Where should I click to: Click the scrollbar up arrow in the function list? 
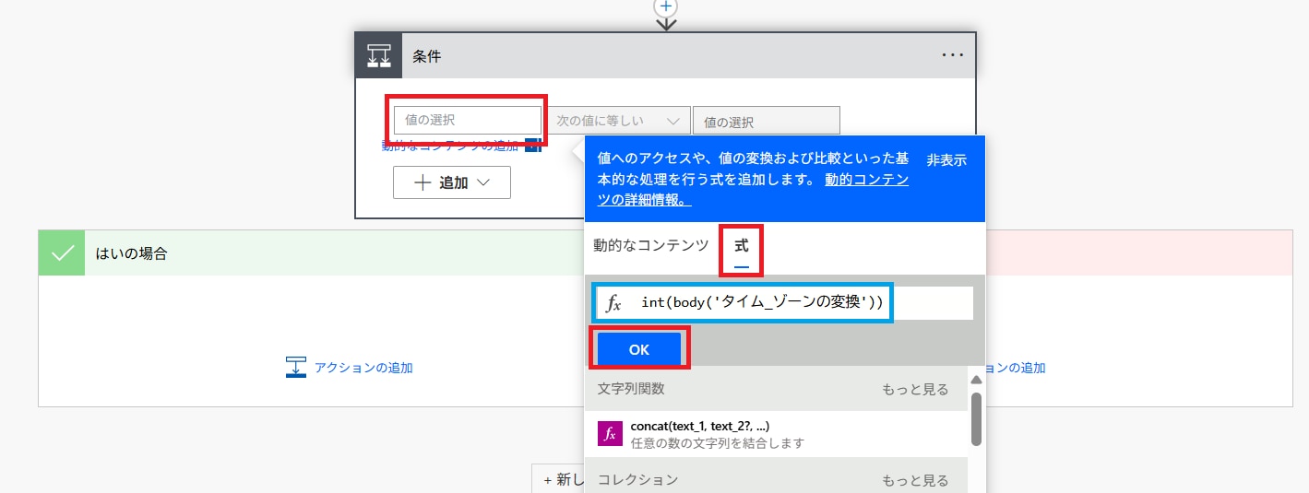click(976, 381)
